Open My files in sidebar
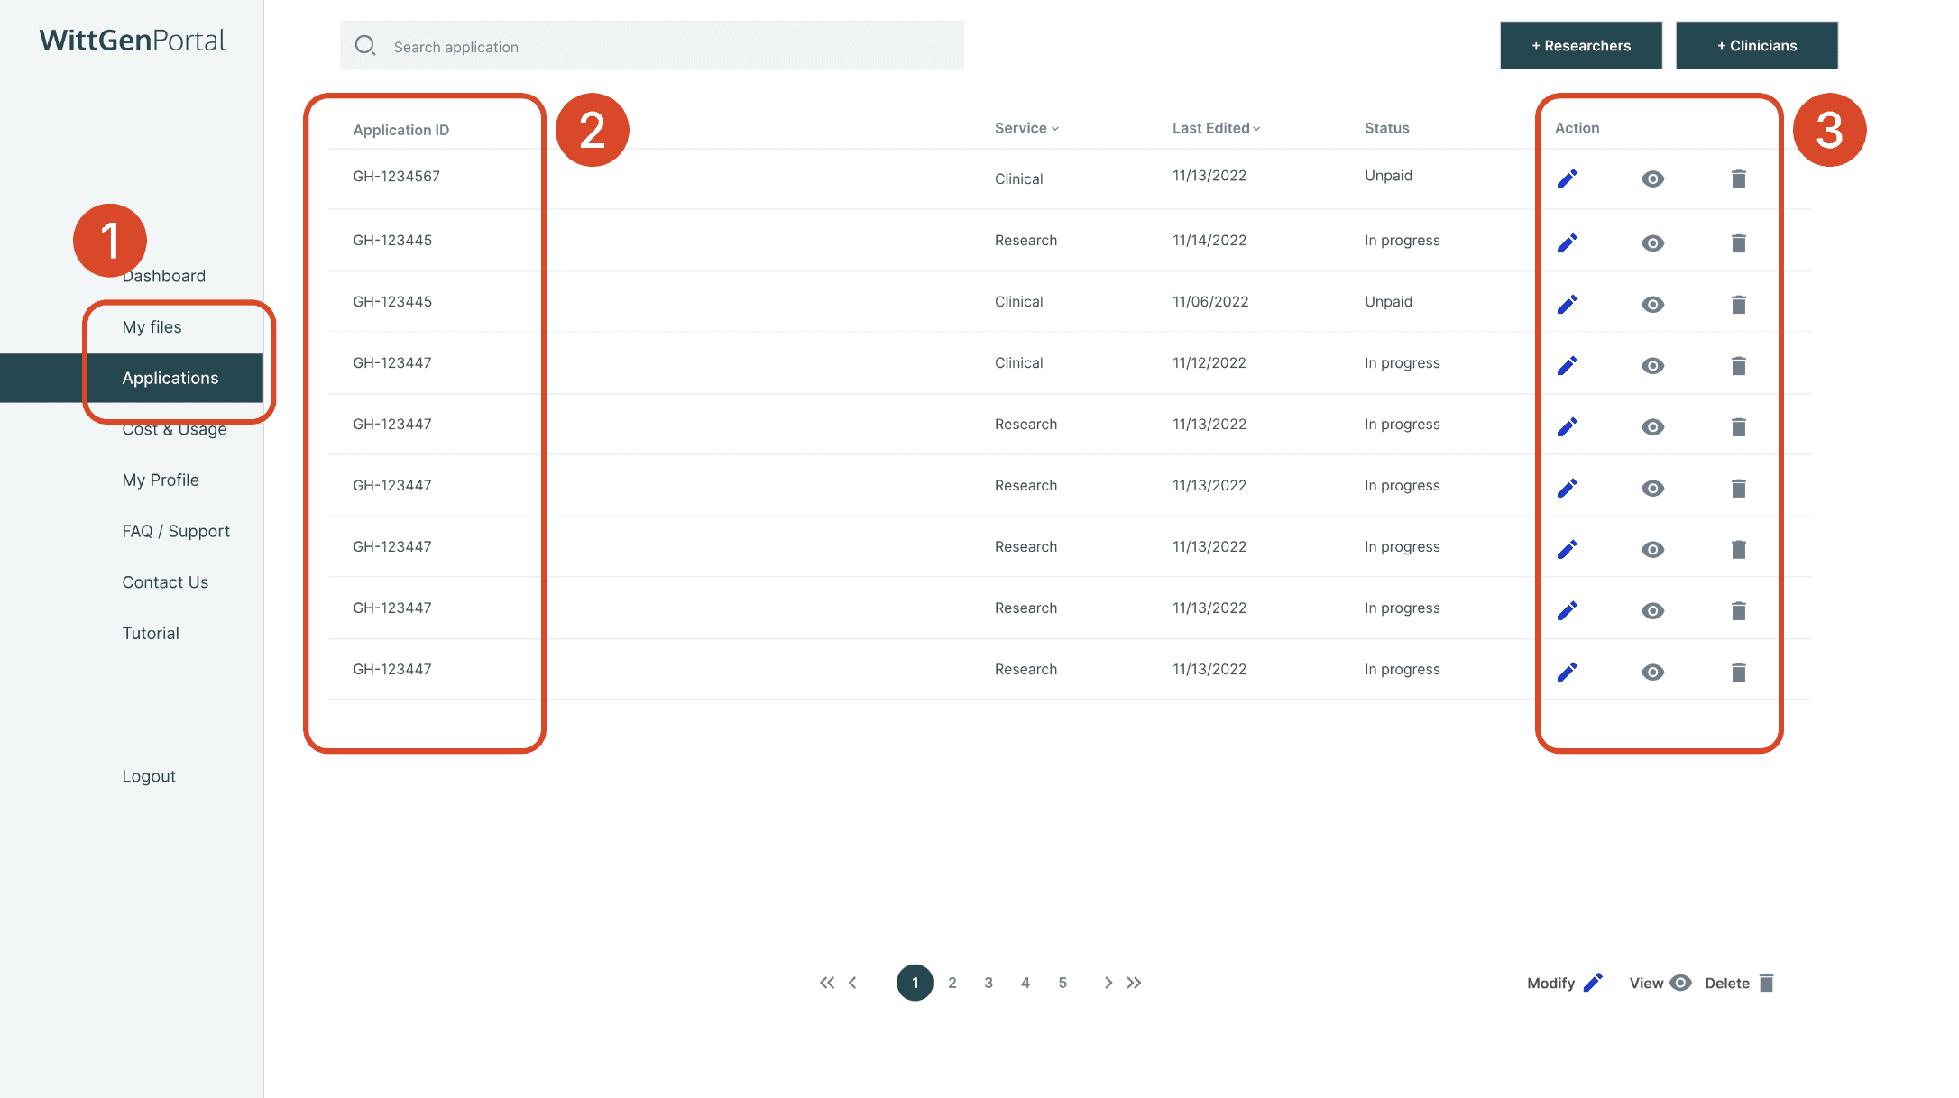This screenshot has width=1959, height=1098. (x=152, y=326)
